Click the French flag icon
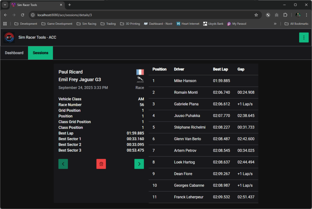 click(x=140, y=72)
